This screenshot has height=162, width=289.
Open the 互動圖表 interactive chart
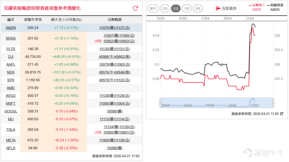tap(226, 9)
